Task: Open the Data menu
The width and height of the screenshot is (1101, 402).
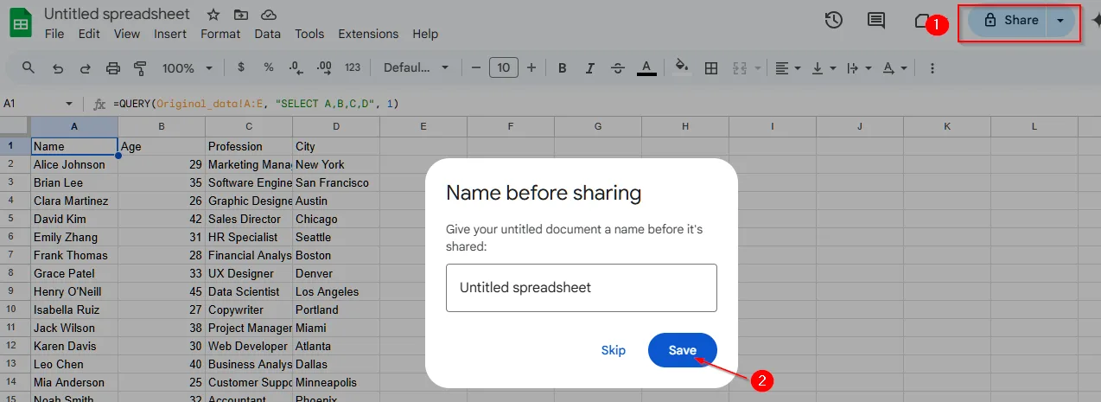Action: click(x=268, y=34)
